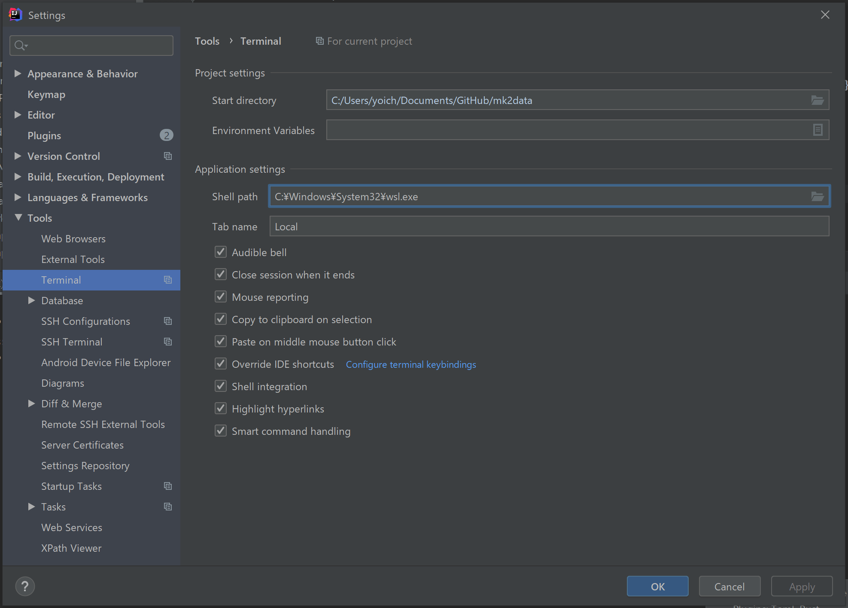Expand the Diff & Merge node
This screenshot has width=848, height=608.
click(x=31, y=403)
